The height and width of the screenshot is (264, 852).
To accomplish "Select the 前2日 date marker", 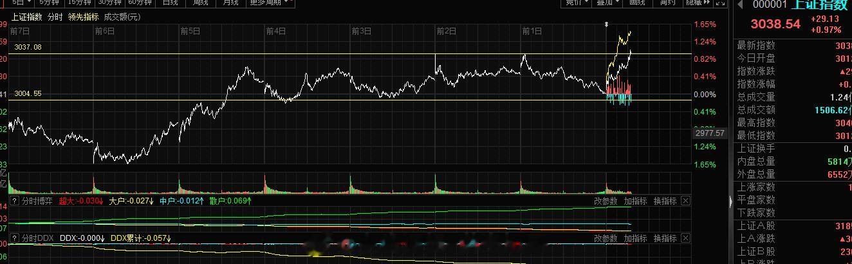I will (447, 30).
